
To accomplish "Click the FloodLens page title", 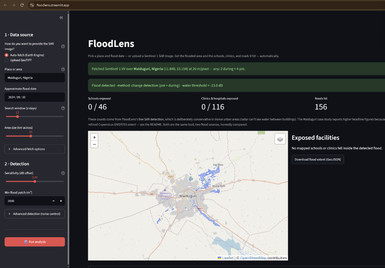I will (x=111, y=44).
